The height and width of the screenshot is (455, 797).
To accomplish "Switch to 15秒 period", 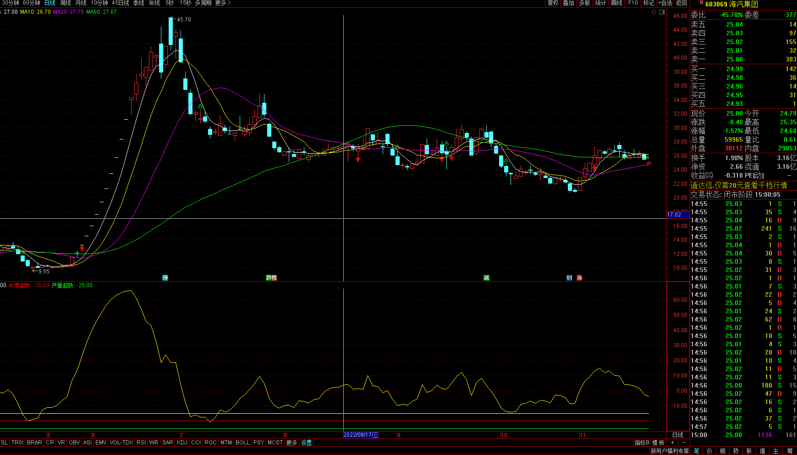I will pyautogui.click(x=186, y=3).
